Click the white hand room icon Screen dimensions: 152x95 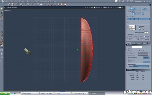click(116, 1)
